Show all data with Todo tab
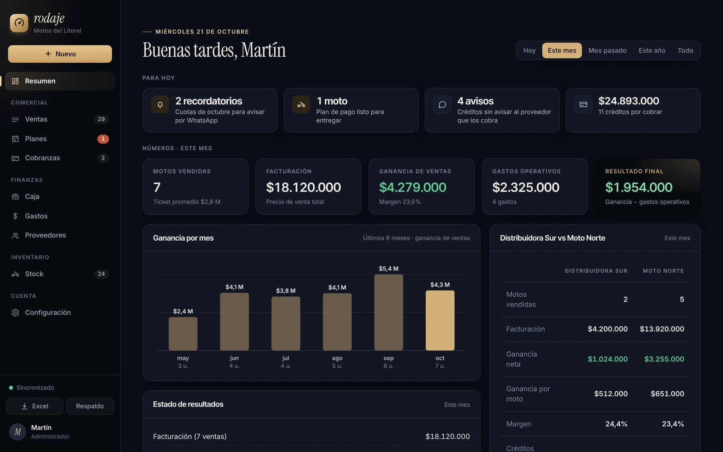The image size is (723, 452). pos(685,51)
